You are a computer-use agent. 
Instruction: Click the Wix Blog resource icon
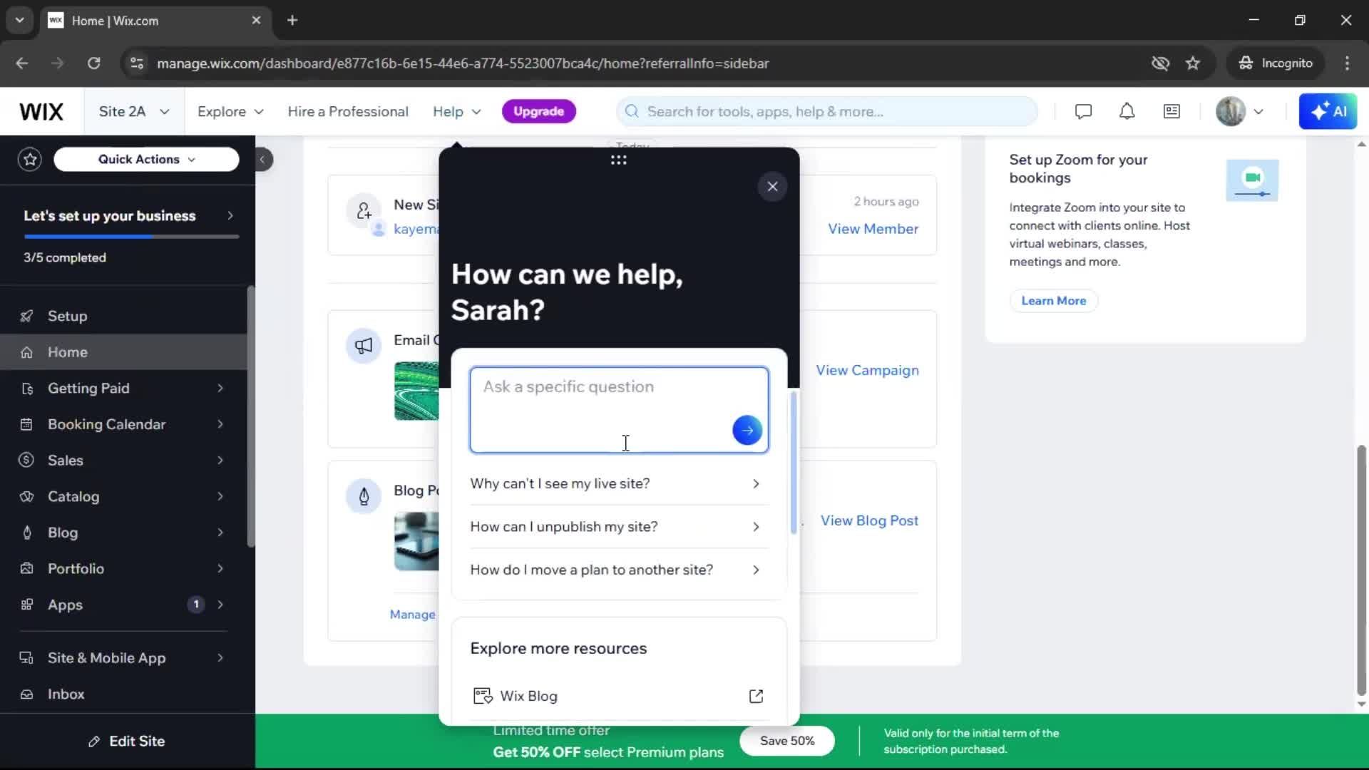(x=483, y=696)
